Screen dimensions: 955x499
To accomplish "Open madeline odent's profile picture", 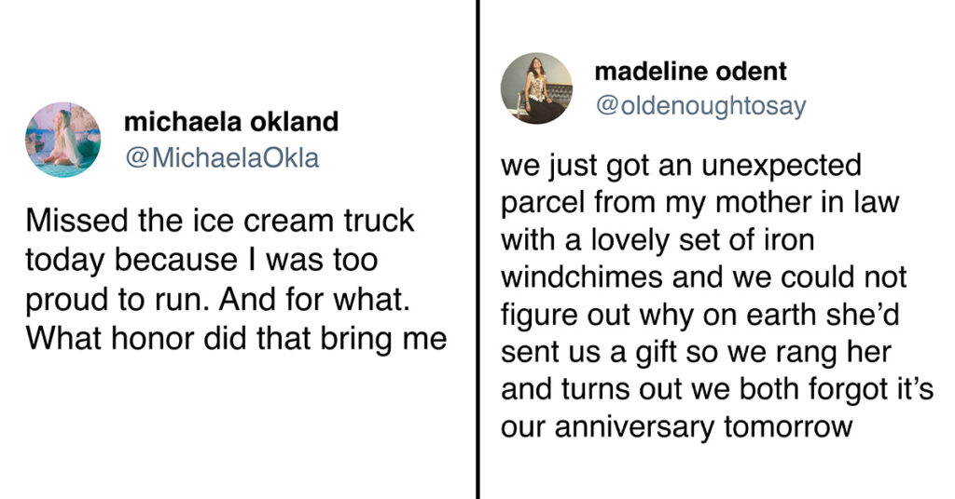I will tap(536, 88).
